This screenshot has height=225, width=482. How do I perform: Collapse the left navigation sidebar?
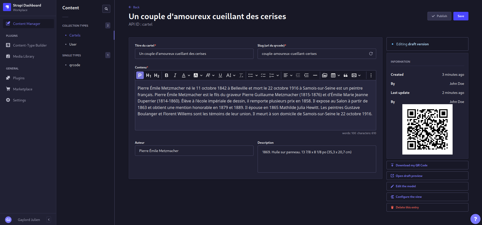point(49,220)
